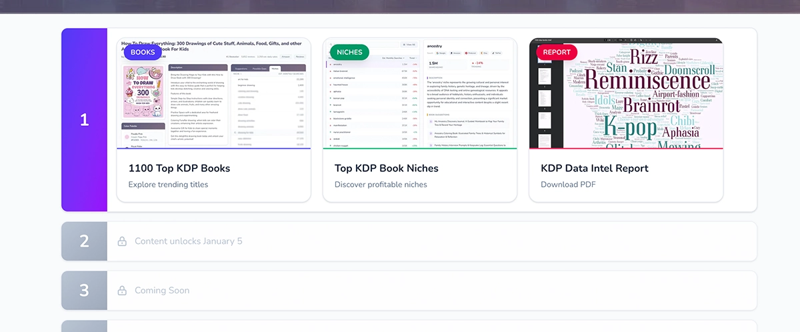Select the gray number 3 block

tap(84, 291)
